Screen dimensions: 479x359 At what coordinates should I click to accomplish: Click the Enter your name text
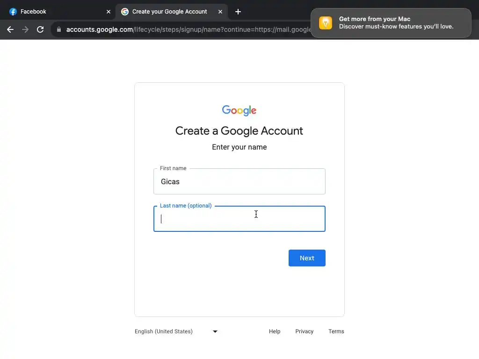coord(239,147)
